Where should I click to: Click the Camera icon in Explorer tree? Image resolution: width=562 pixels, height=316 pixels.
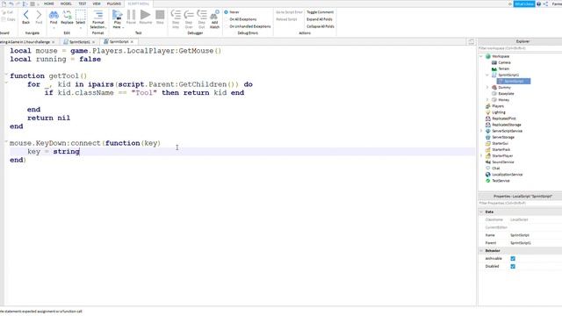point(494,62)
